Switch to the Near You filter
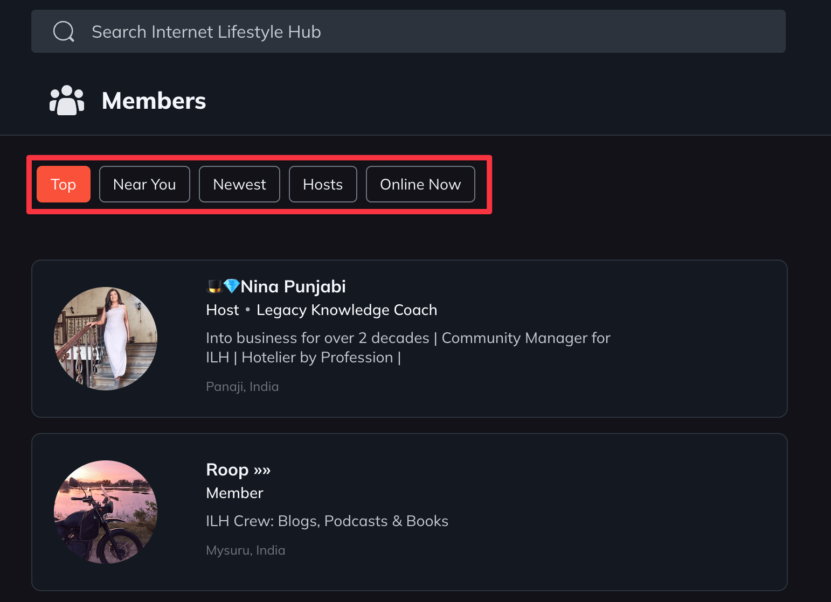 [144, 184]
